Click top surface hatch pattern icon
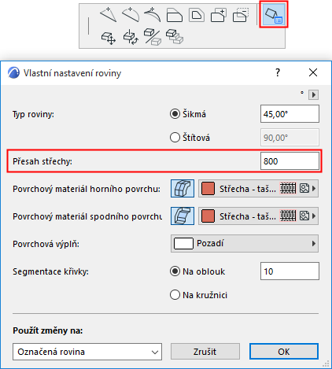The width and height of the screenshot is (332, 369). pos(288,188)
